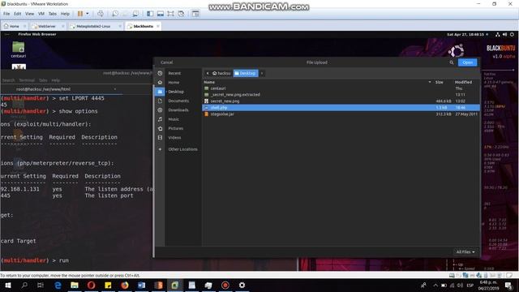Sort files by the Name column
The width and height of the screenshot is (519, 292).
(x=209, y=82)
